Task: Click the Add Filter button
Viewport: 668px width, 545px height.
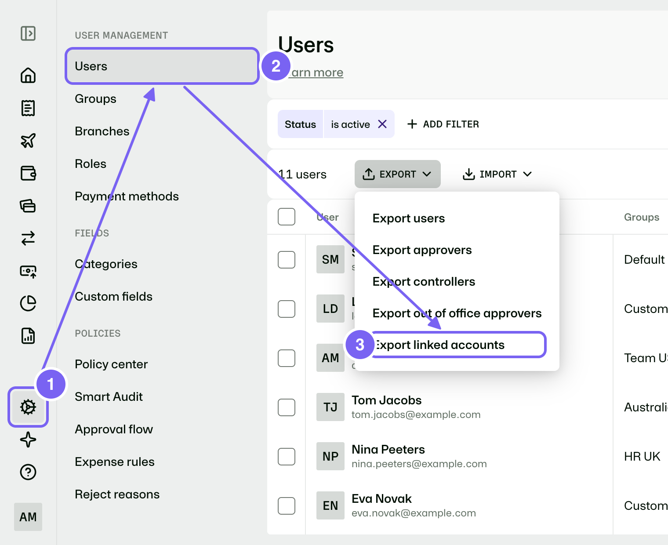Action: click(x=443, y=124)
